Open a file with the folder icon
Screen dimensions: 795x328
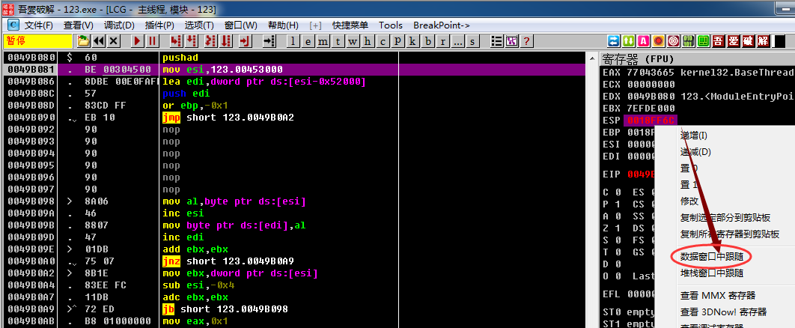tap(83, 41)
